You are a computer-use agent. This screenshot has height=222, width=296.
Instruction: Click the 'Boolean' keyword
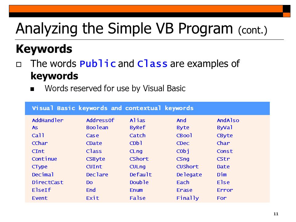97,128
